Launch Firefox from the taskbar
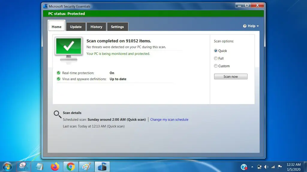This screenshot has width=307, height=172. click(55, 167)
